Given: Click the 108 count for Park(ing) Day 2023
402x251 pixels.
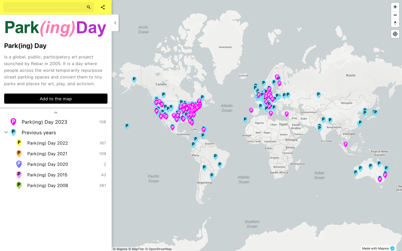Looking at the screenshot, I should pyautogui.click(x=102, y=122).
